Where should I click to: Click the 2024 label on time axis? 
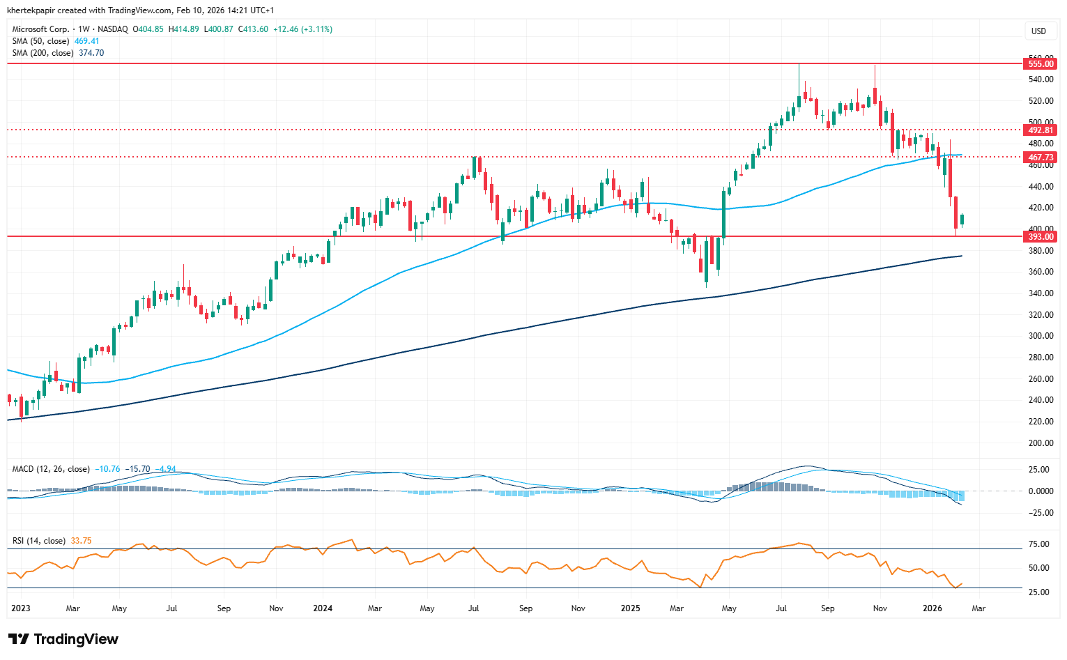323,608
